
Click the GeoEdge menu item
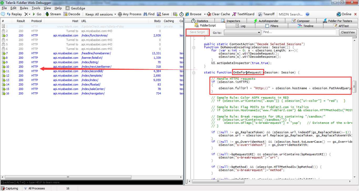pos(75,8)
